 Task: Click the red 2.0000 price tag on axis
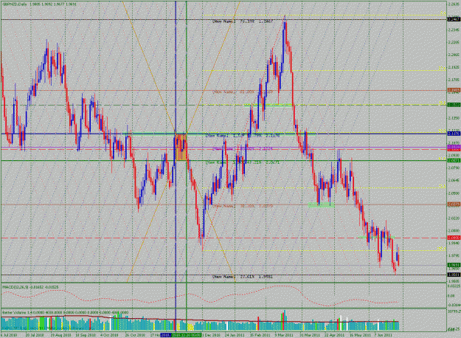(454, 238)
